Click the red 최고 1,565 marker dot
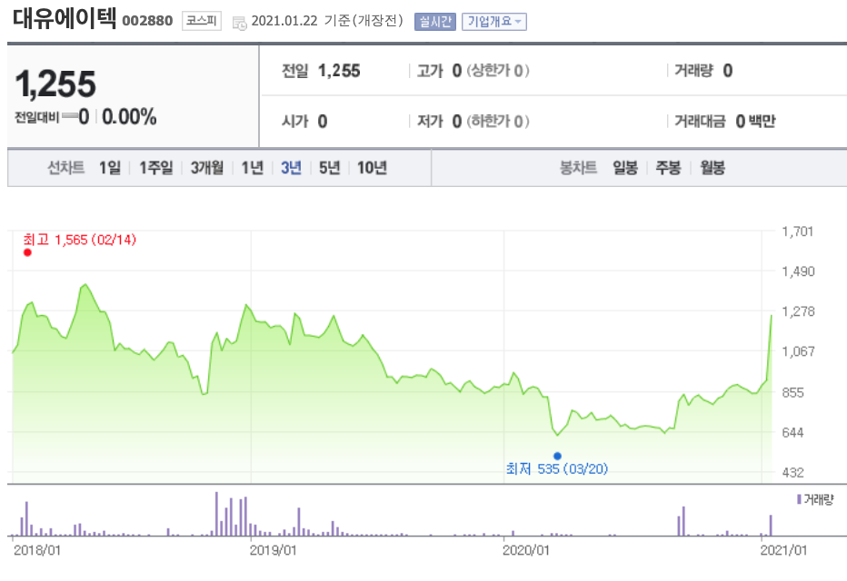The height and width of the screenshot is (581, 847). point(27,252)
